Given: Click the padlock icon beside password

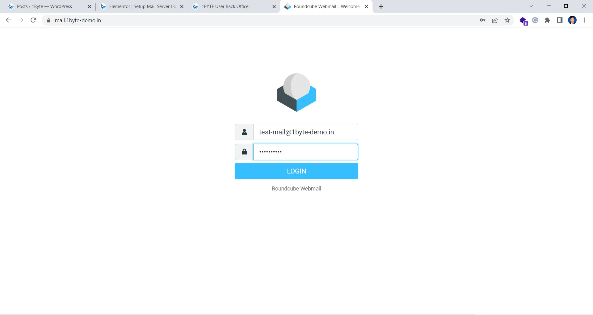Looking at the screenshot, I should [244, 152].
